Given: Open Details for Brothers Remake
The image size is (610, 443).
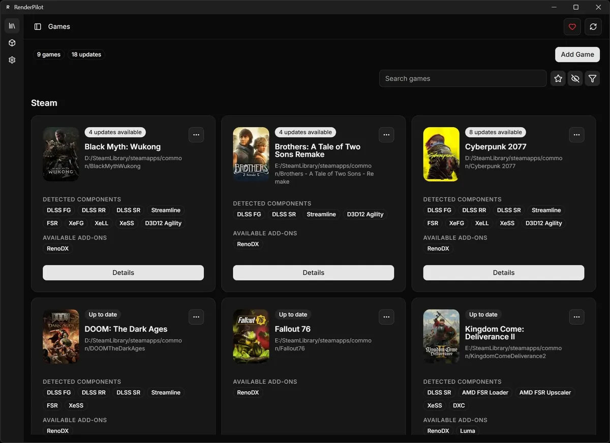Looking at the screenshot, I should click(x=313, y=273).
